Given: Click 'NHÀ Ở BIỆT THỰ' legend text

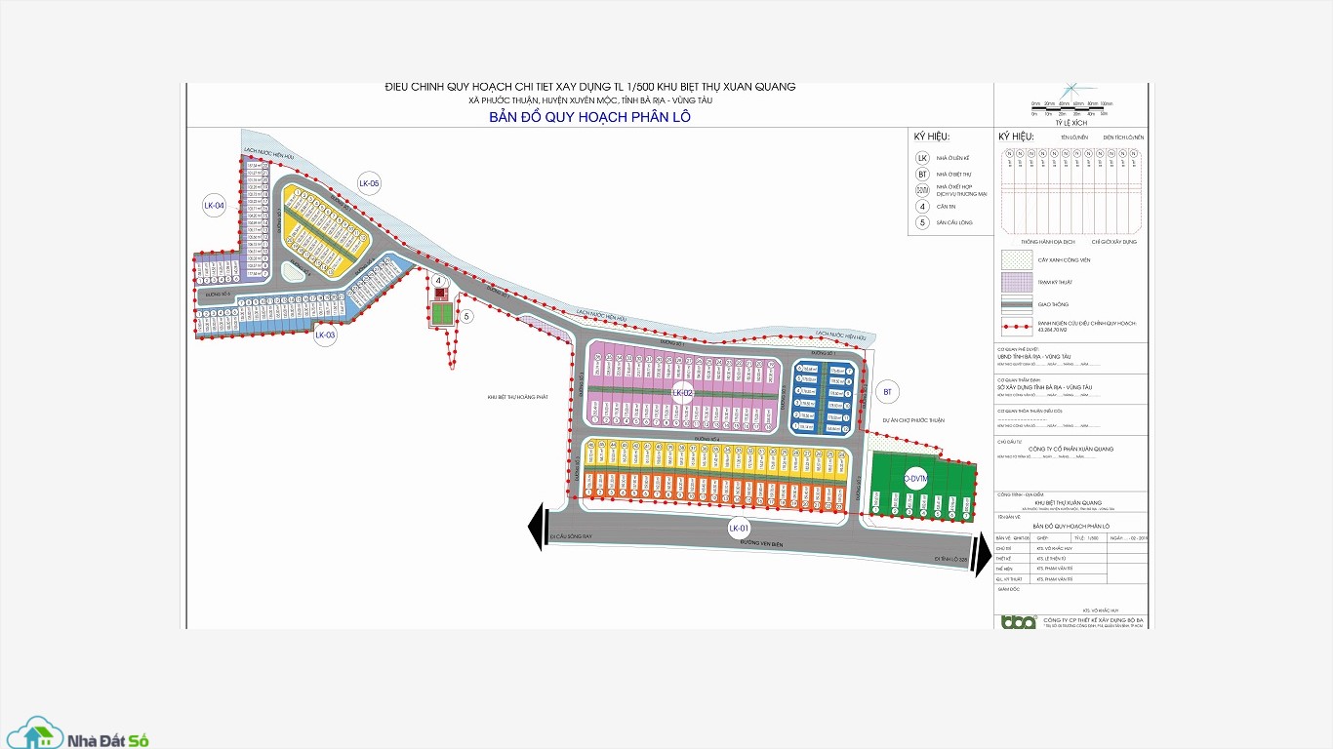Looking at the screenshot, I should point(953,174).
